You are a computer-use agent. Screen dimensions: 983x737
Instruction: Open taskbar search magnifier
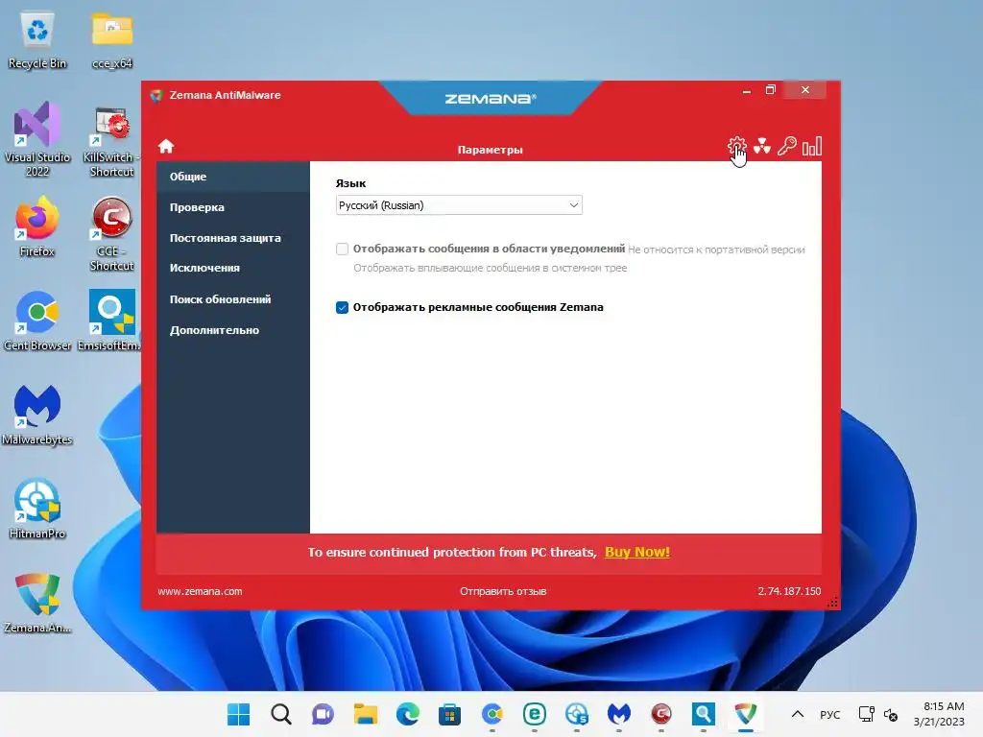click(281, 714)
